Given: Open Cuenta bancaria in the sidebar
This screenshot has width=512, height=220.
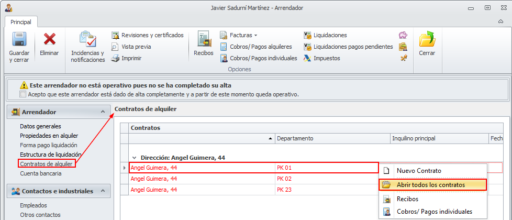Looking at the screenshot, I should click(40, 173).
